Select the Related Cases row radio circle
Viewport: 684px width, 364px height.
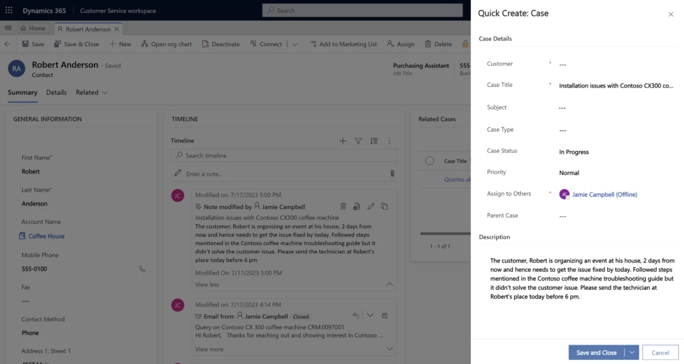click(430, 161)
